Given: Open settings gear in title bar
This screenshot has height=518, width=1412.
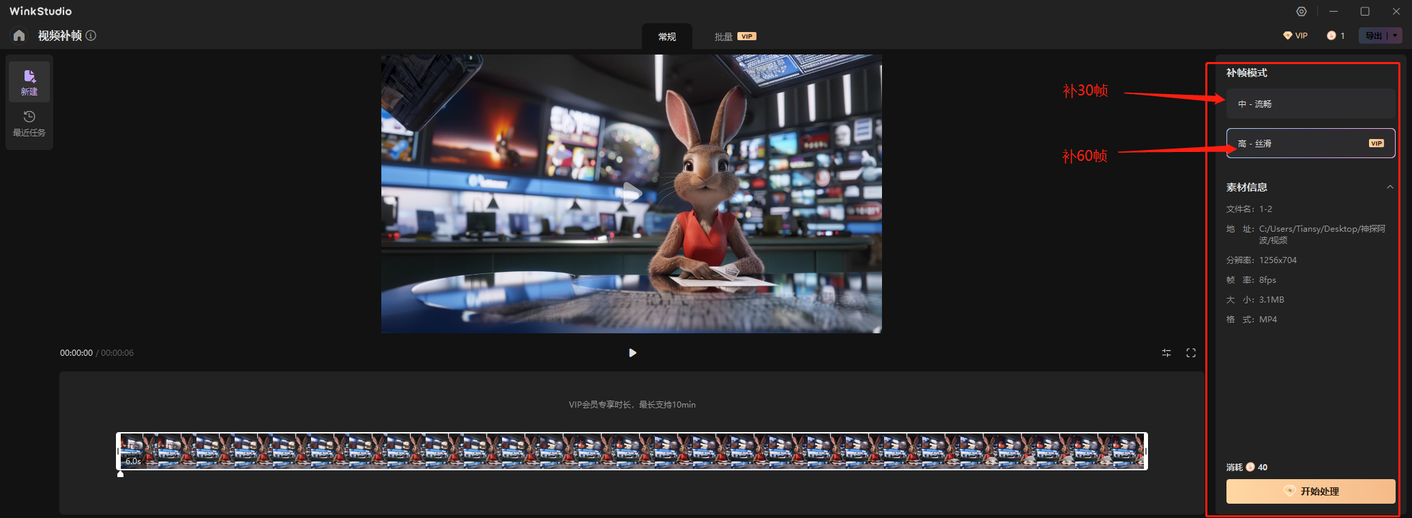Looking at the screenshot, I should click(x=1301, y=11).
